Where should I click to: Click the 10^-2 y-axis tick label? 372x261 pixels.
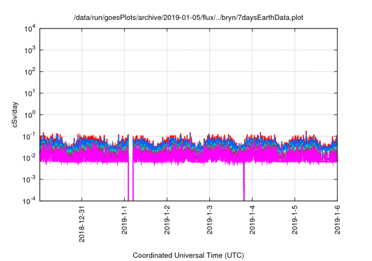[29, 158]
